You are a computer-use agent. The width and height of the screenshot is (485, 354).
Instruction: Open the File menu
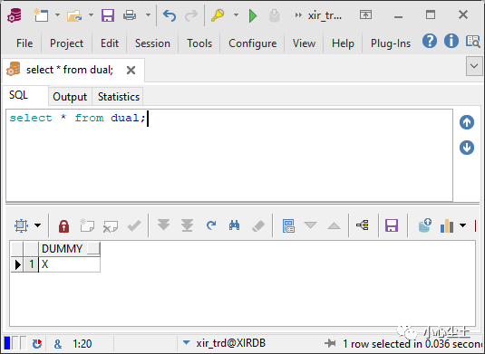(24, 43)
